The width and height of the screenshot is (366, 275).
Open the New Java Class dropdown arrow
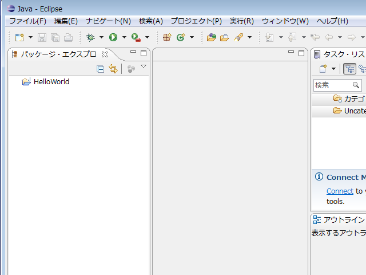pyautogui.click(x=192, y=37)
